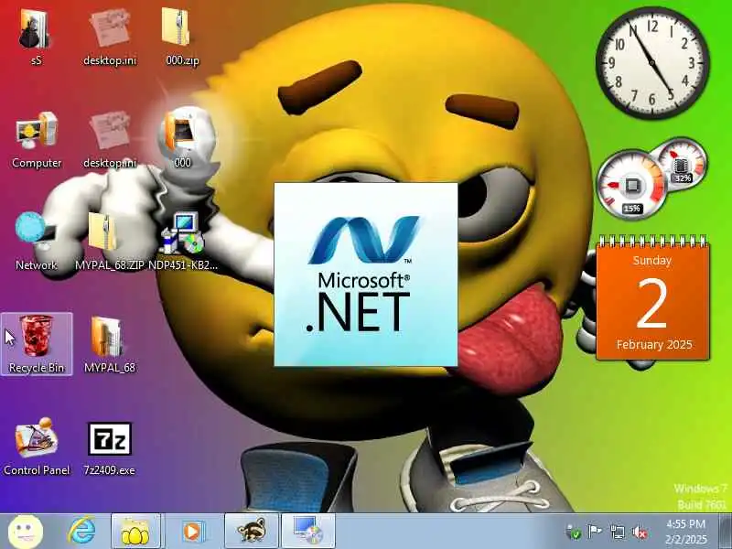Open taskbar clock showing 4:55 PM
732x549 pixels.
tap(685, 532)
